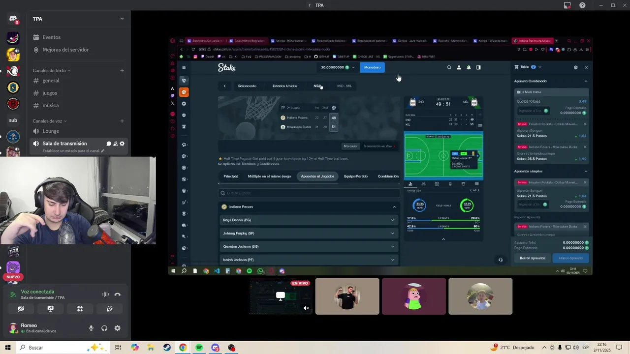Open the weather widget showing 21°C Despejado
Screen dimensions: 630x354
[512, 348]
